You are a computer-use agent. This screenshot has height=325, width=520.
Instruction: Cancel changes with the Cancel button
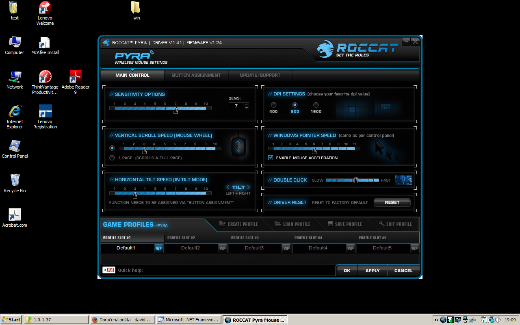point(403,271)
